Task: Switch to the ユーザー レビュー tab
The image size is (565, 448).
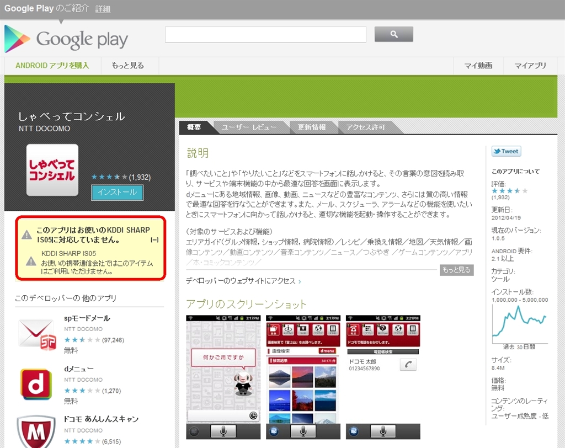Action: coord(249,127)
